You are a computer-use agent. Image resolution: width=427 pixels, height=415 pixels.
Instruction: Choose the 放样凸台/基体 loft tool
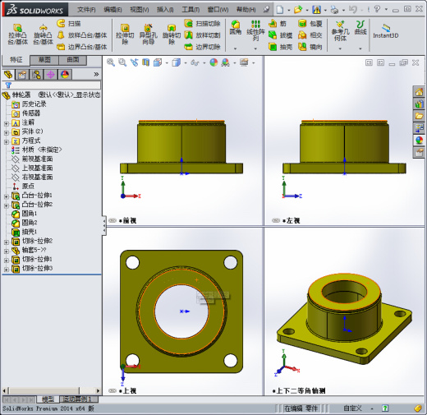[x=82, y=35]
